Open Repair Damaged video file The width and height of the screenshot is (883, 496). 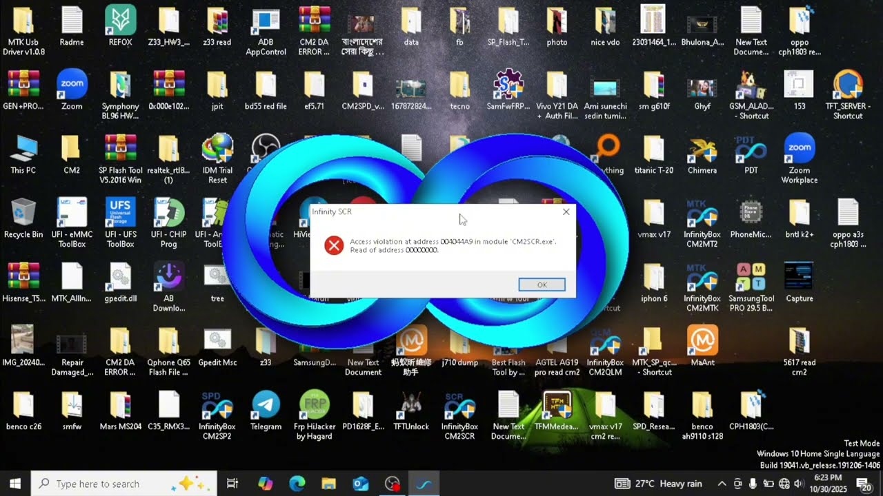(x=72, y=351)
